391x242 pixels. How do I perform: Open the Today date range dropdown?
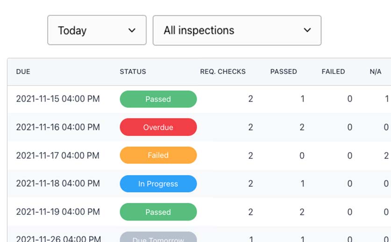pos(97,30)
